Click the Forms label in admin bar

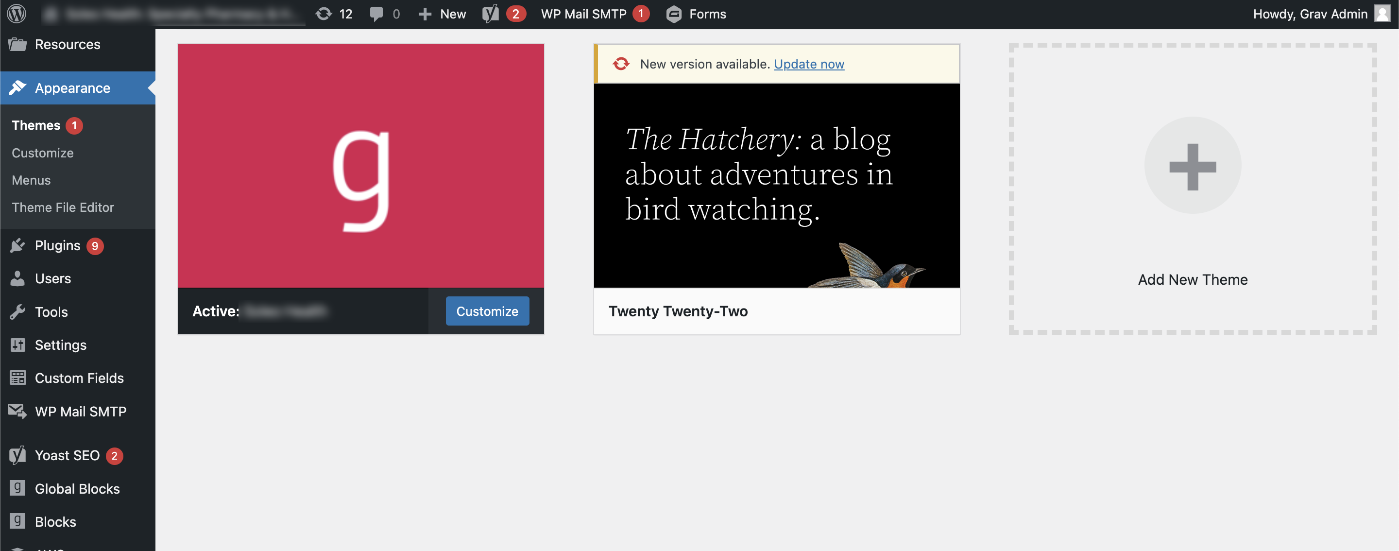(x=708, y=14)
